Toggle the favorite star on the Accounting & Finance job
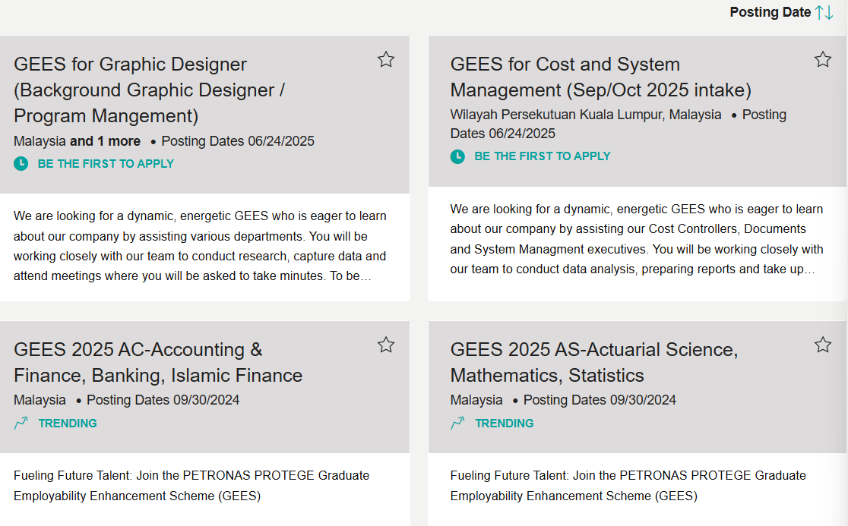Image resolution: width=848 pixels, height=526 pixels. tap(386, 345)
